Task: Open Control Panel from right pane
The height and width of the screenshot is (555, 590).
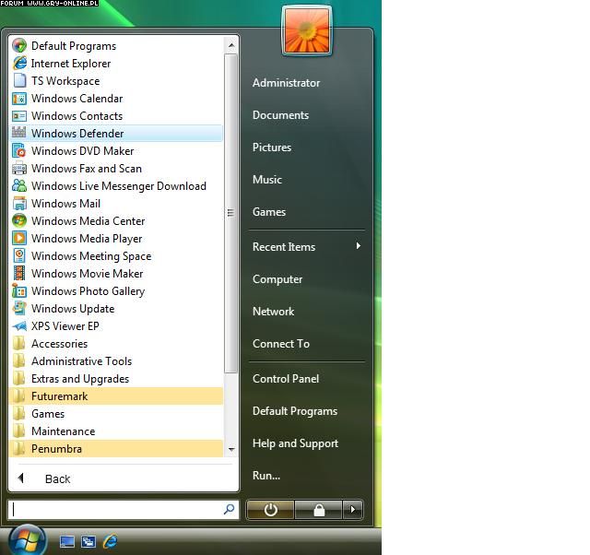Action: pos(286,379)
